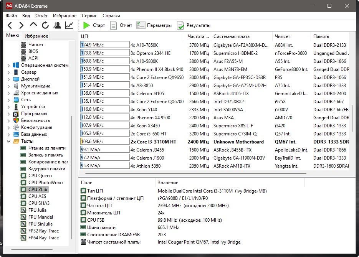359x257 pixels.
Task: Open the graph chart icon in toolbar
Action: click(69, 25)
